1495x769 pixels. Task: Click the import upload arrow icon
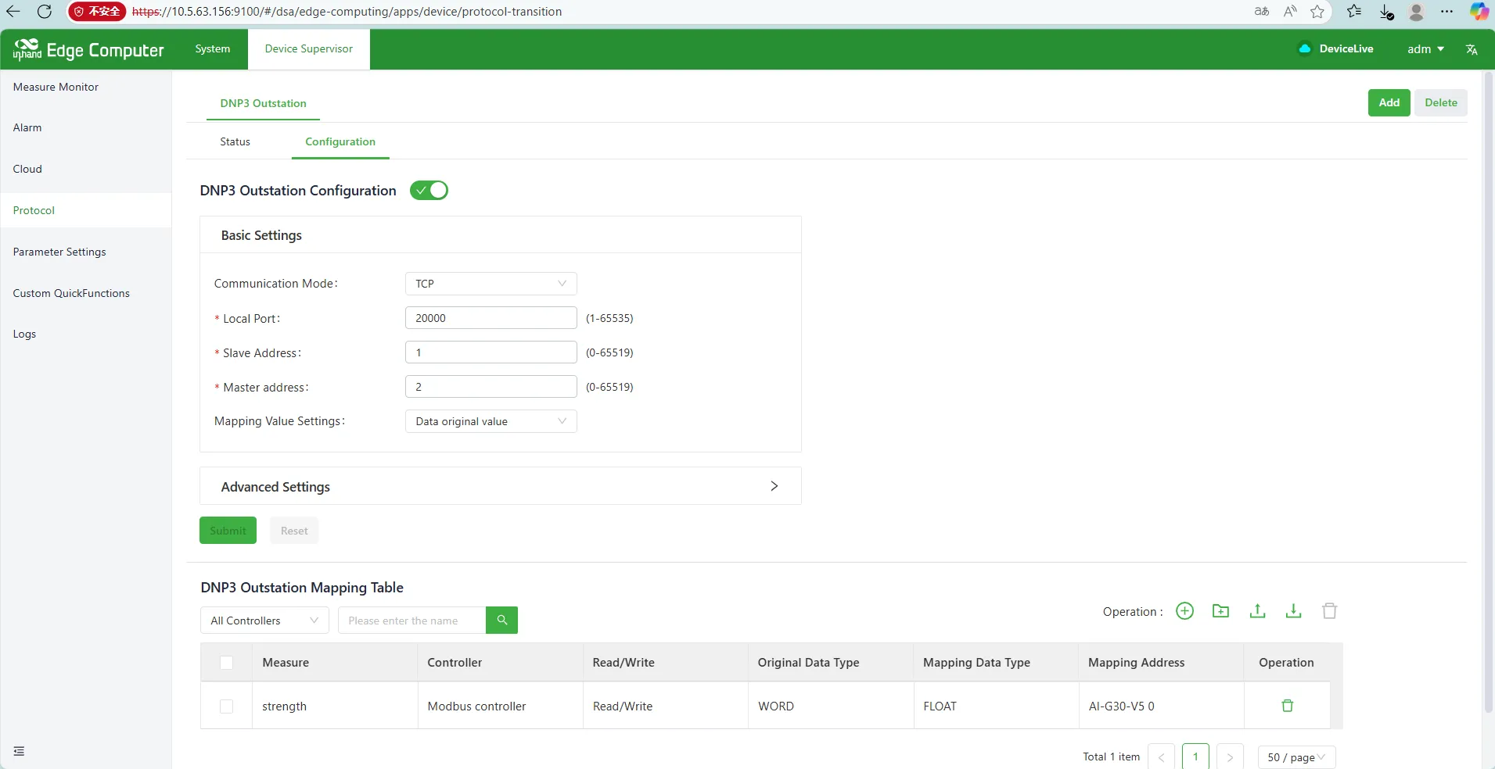click(1257, 611)
